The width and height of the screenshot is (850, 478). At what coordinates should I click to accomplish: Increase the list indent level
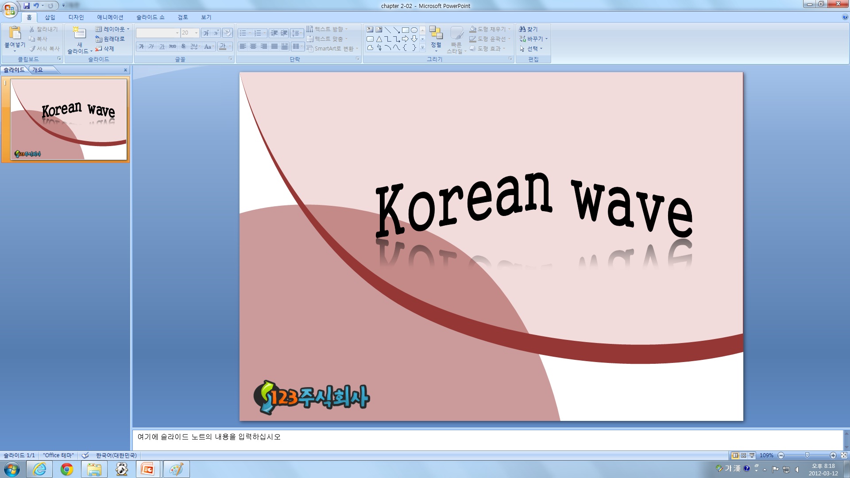point(284,33)
